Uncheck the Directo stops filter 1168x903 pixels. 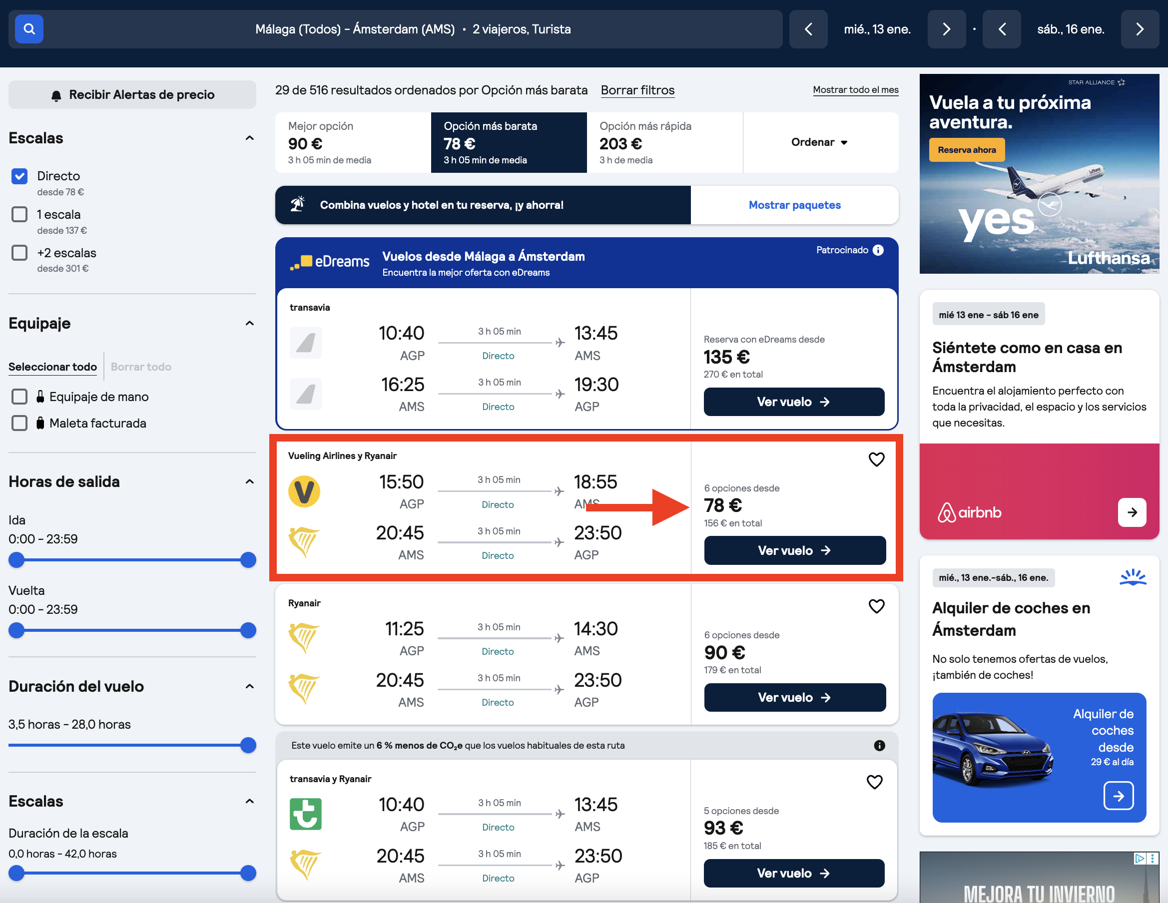point(20,176)
